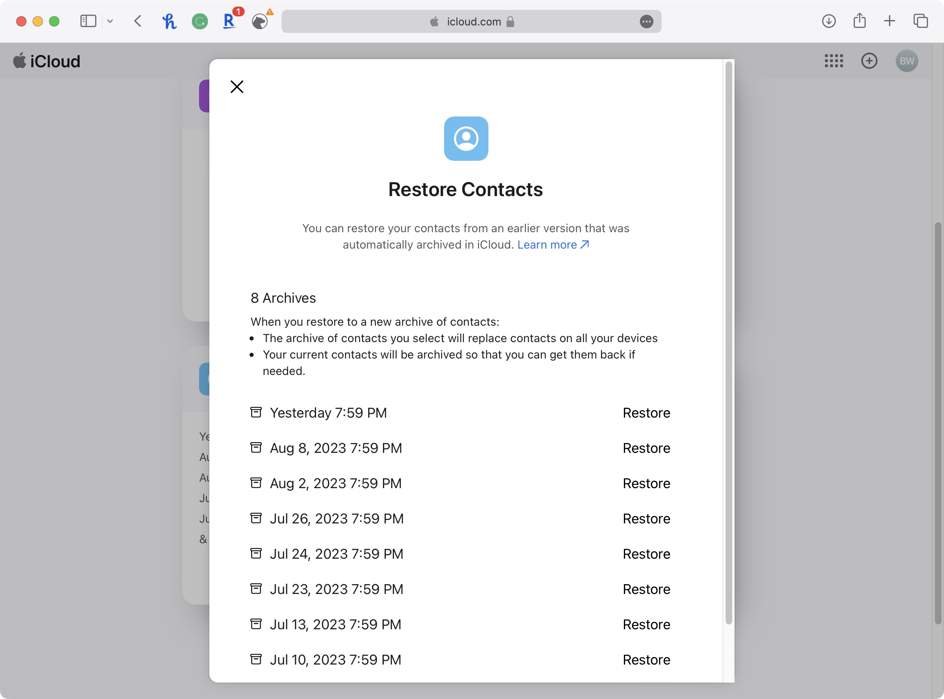Restore the Jul 13, 2023 archive

click(646, 624)
